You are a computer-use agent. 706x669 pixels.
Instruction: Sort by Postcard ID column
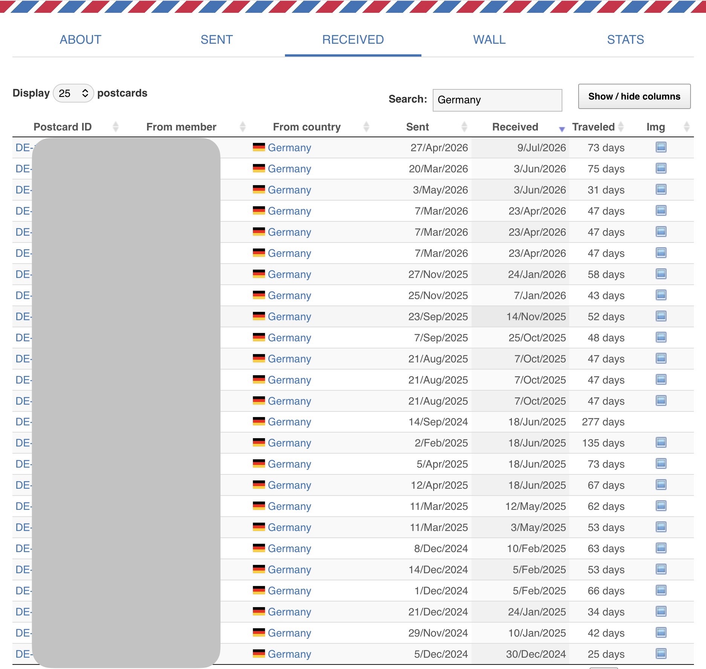[63, 127]
